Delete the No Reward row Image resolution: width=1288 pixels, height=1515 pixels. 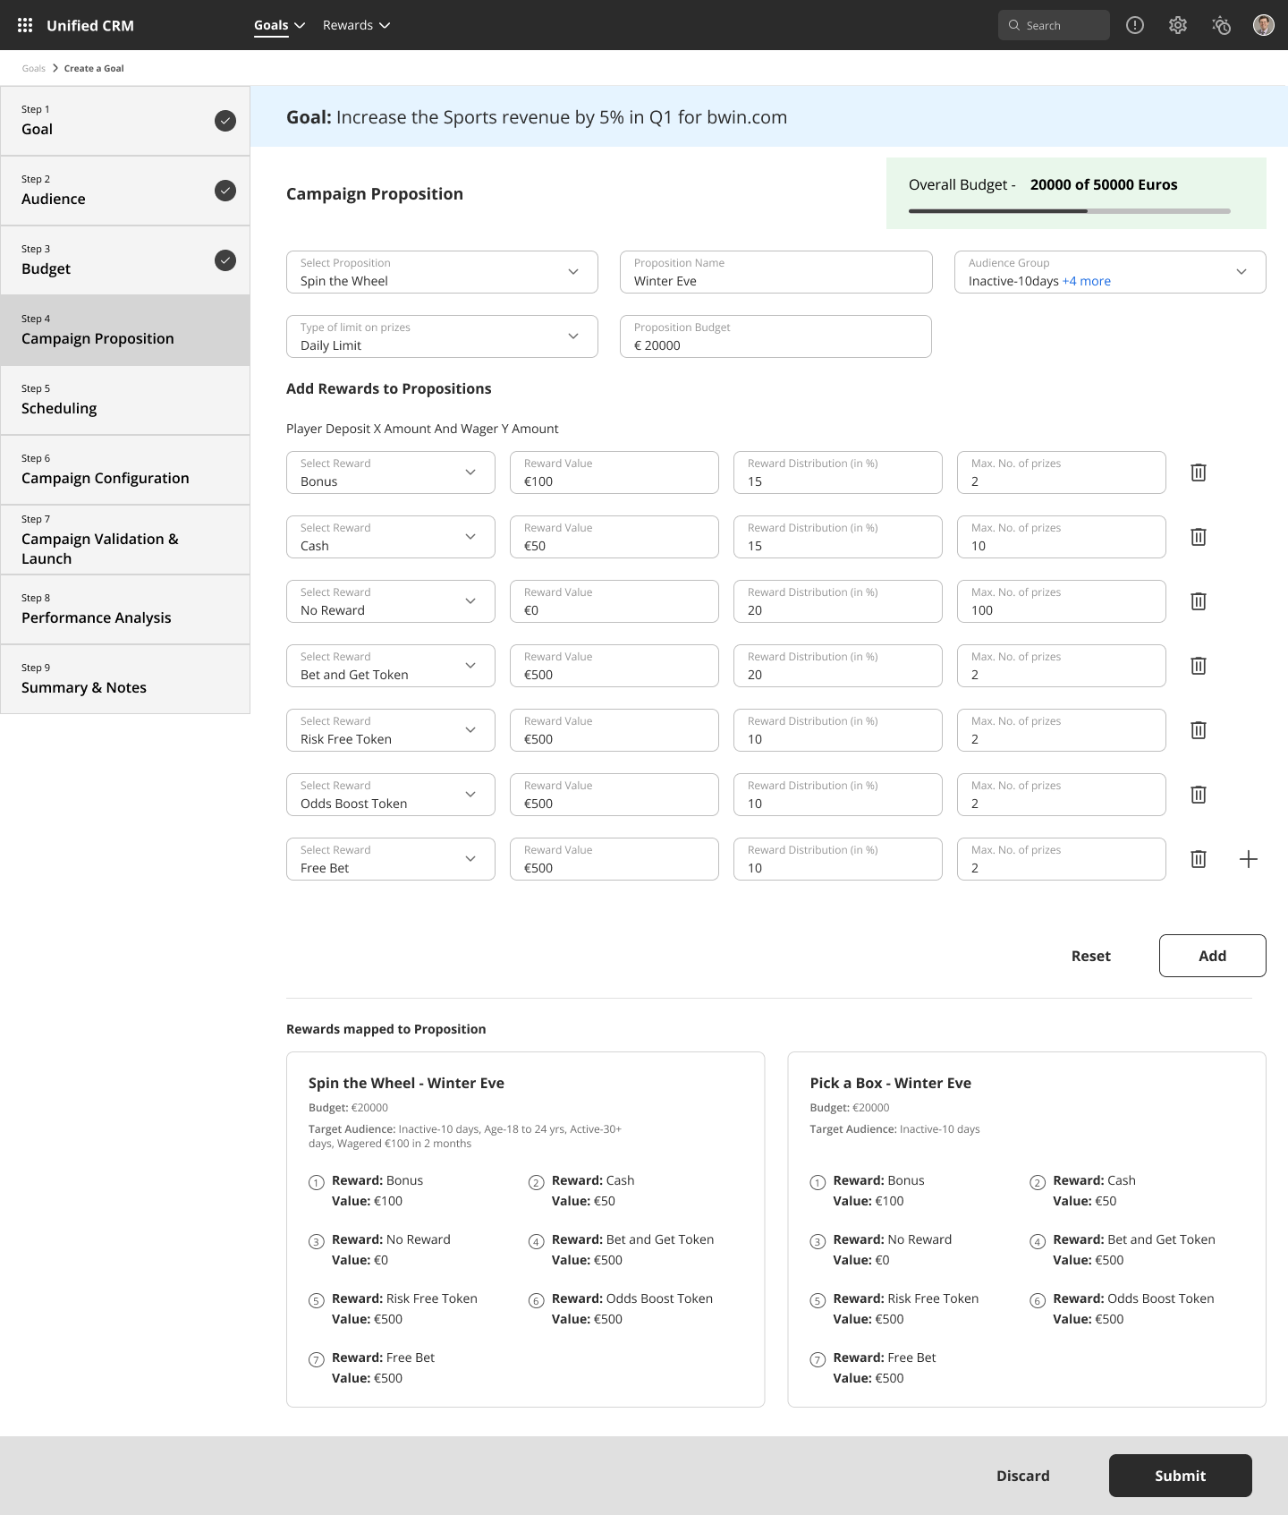1199,601
